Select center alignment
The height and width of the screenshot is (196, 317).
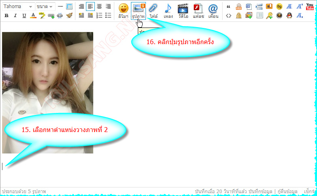[x=99, y=6]
